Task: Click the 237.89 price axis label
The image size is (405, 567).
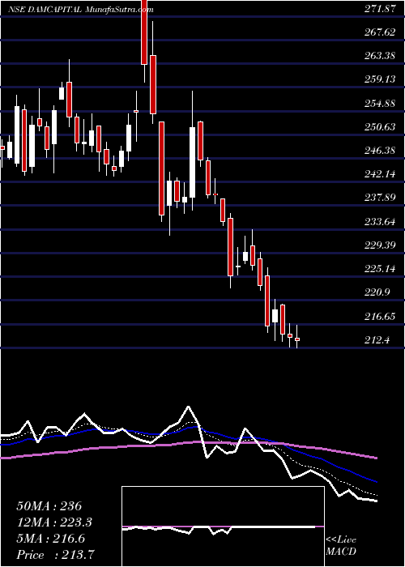Action: pyautogui.click(x=380, y=198)
